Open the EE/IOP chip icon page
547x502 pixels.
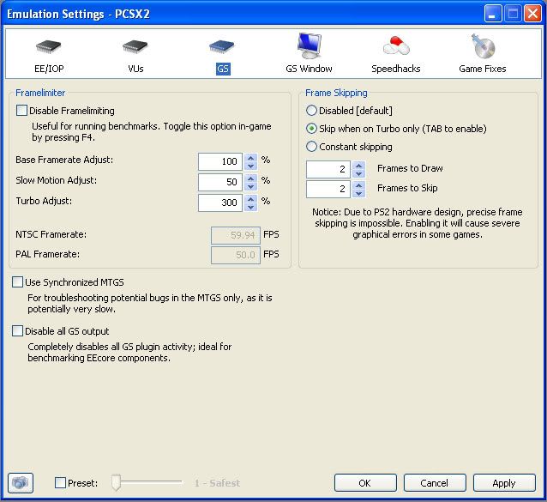coord(48,47)
